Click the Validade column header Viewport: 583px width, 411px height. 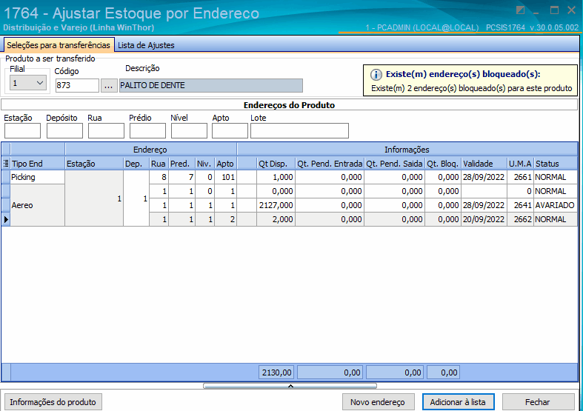[x=484, y=164]
